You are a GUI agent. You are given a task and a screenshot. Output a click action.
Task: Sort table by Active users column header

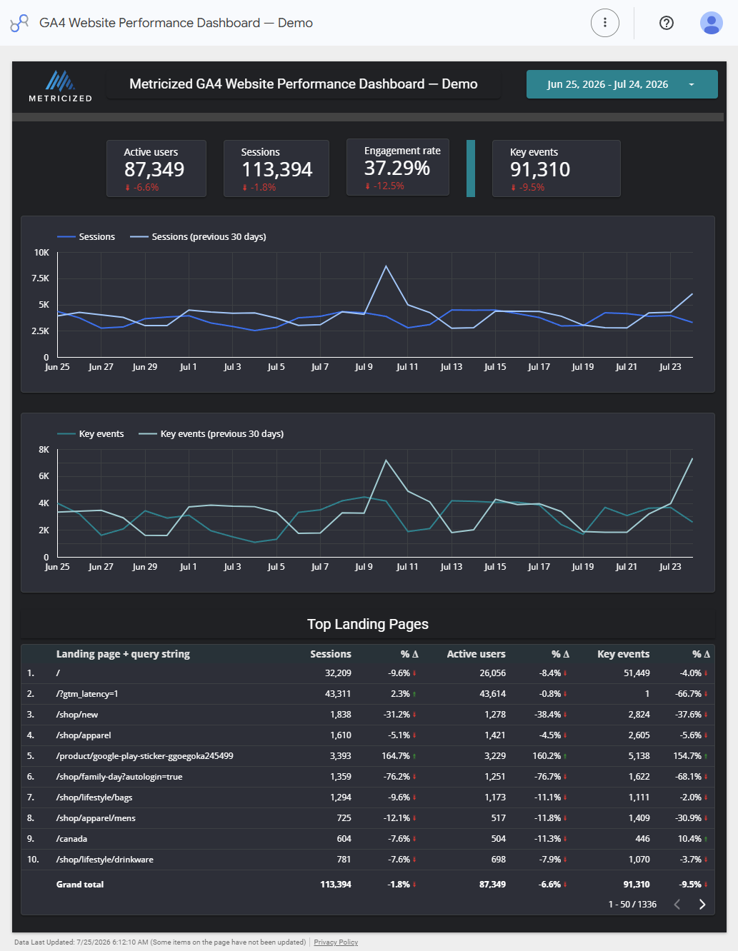(x=477, y=654)
